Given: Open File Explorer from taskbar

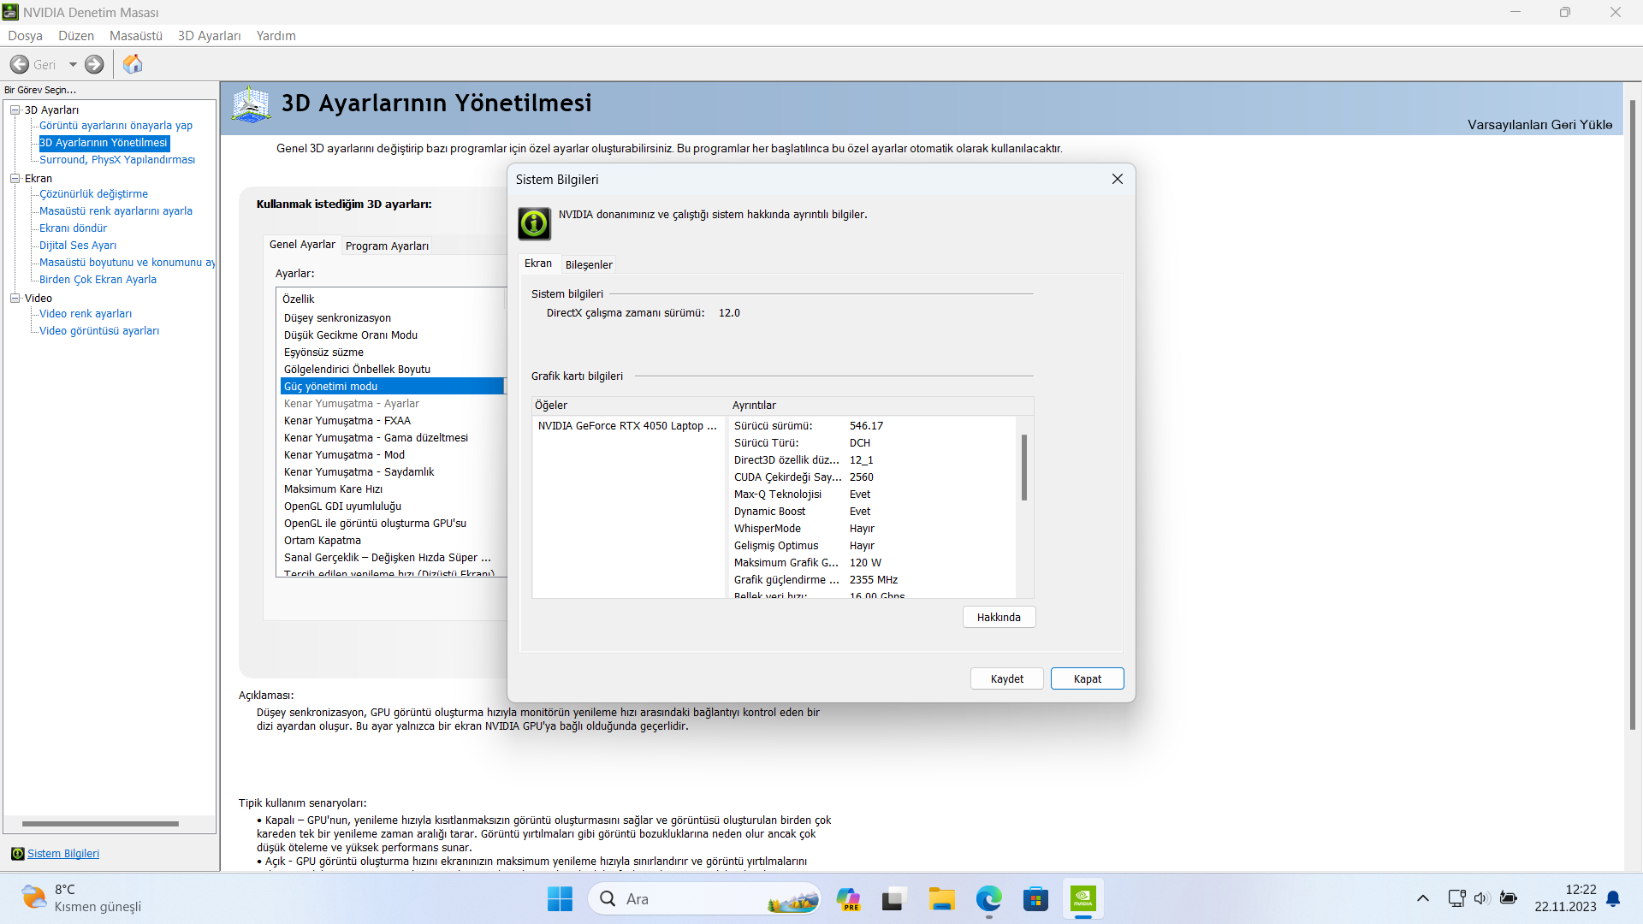Looking at the screenshot, I should [941, 899].
